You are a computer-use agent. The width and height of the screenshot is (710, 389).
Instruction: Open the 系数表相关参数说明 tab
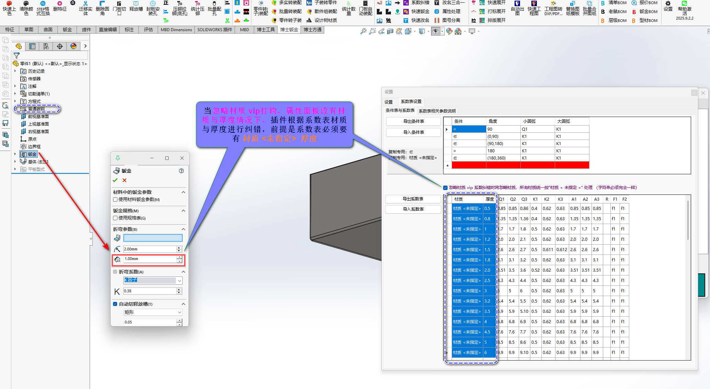tap(437, 111)
